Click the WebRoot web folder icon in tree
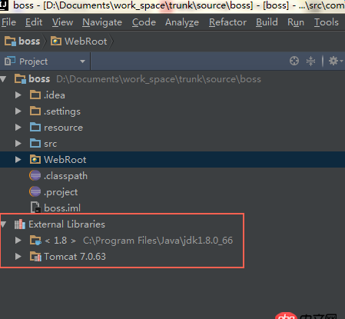Viewport: 345px width, 319px height. pyautogui.click(x=35, y=160)
